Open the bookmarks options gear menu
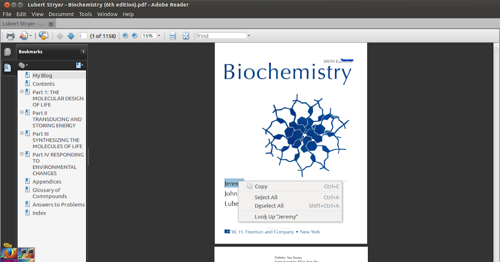Viewport: 500px width, 262px height. [23, 65]
